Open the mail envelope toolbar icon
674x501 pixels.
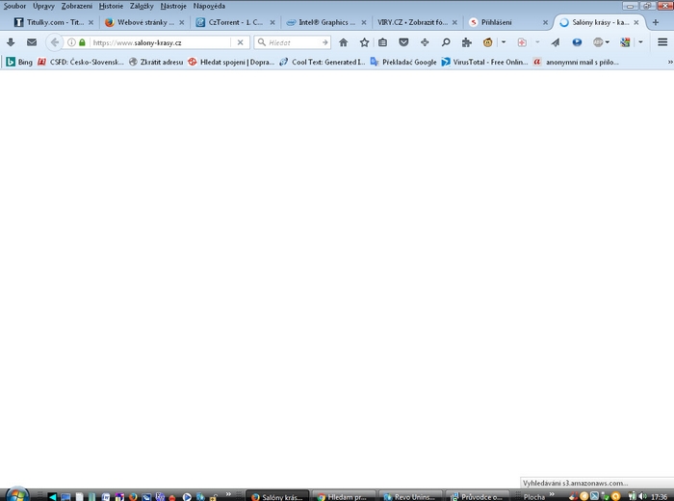pyautogui.click(x=32, y=42)
